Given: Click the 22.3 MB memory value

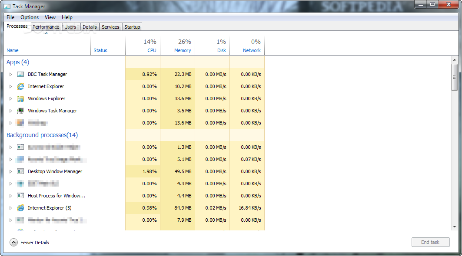Looking at the screenshot, I should (x=183, y=75).
